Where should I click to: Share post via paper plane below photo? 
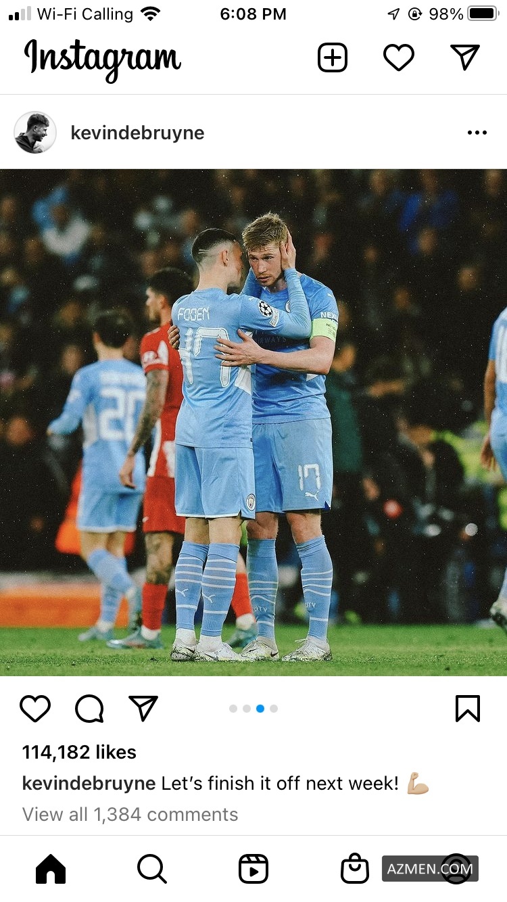pos(143,708)
